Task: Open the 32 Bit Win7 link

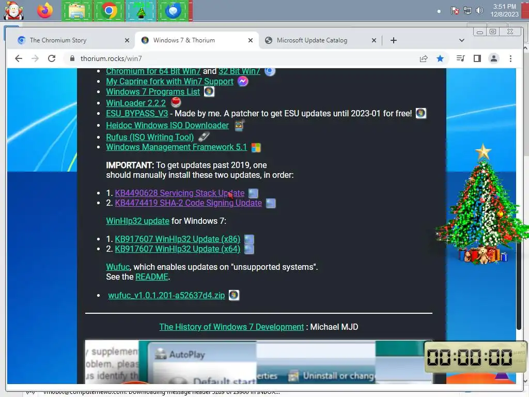Action: 239,71
